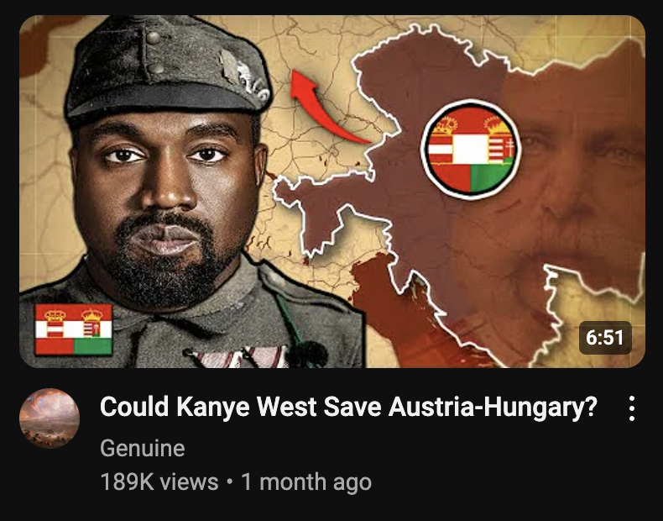The image size is (663, 521).
Task: Open the Genuine channel name link
Action: pos(143,448)
